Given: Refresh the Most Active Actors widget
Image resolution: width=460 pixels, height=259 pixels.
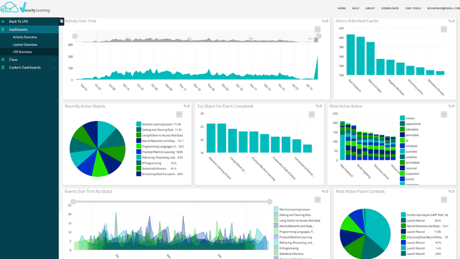Looking at the screenshot, I should point(453,106).
